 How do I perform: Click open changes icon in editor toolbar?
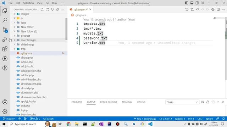(x=192, y=10)
